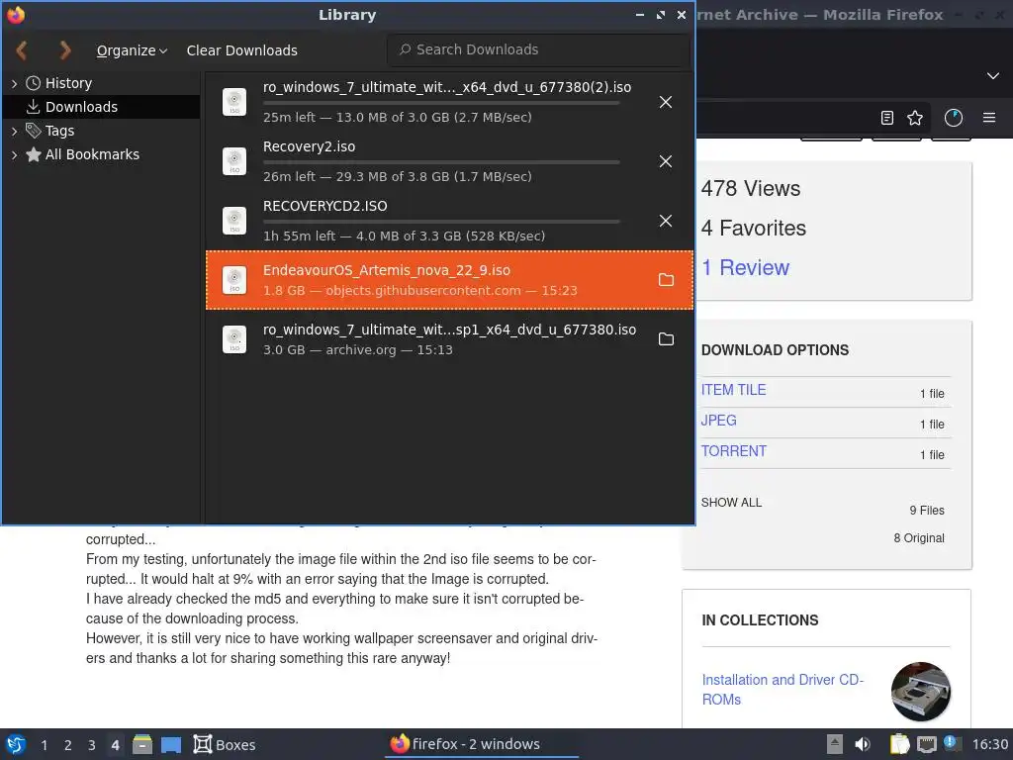Select the Recovery2.iso file name

point(309,146)
